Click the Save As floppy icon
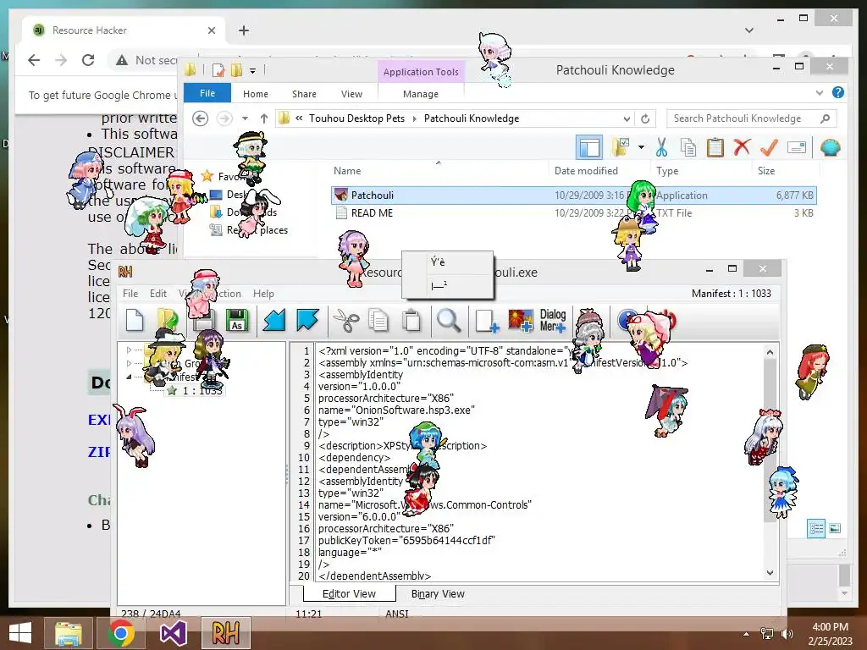 237,320
